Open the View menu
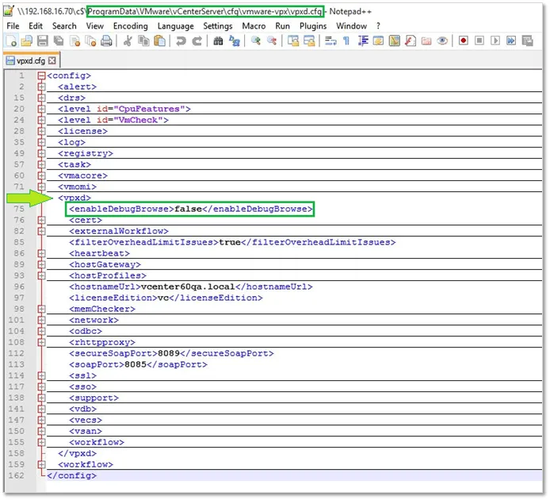 point(95,26)
